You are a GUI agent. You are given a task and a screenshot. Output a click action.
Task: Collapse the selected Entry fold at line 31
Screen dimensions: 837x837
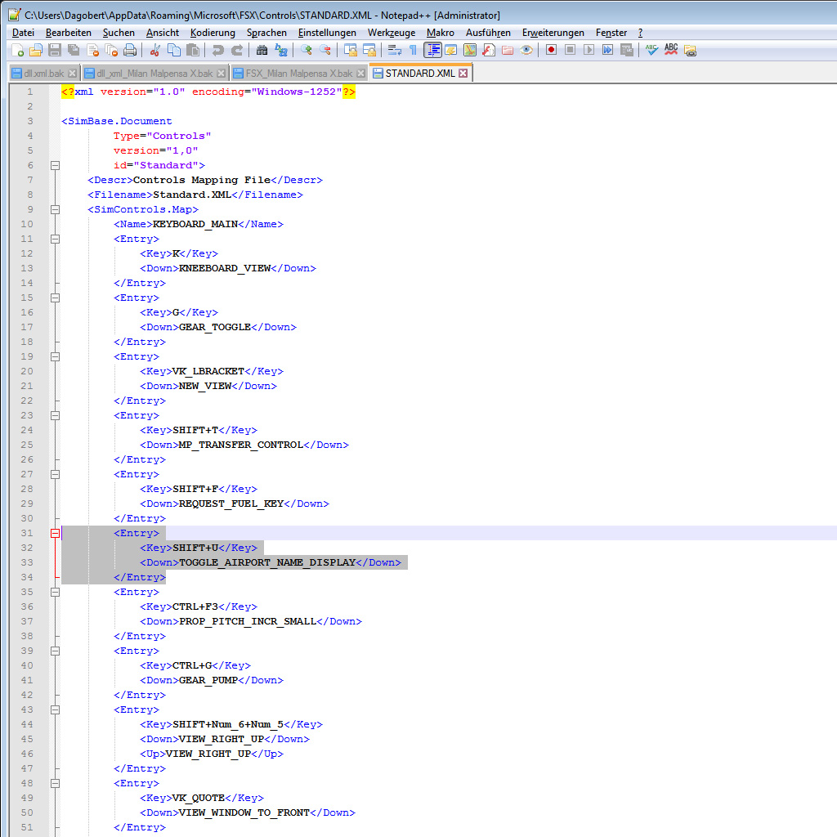point(56,533)
